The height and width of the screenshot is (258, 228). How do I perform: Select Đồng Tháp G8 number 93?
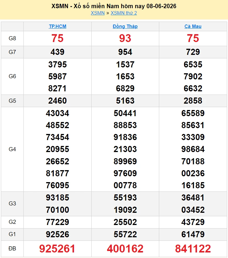(125, 38)
